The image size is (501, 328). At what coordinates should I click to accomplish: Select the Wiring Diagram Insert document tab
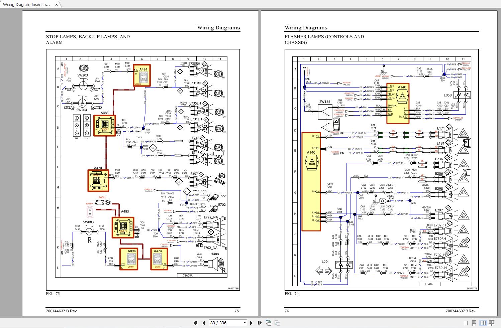(27, 5)
